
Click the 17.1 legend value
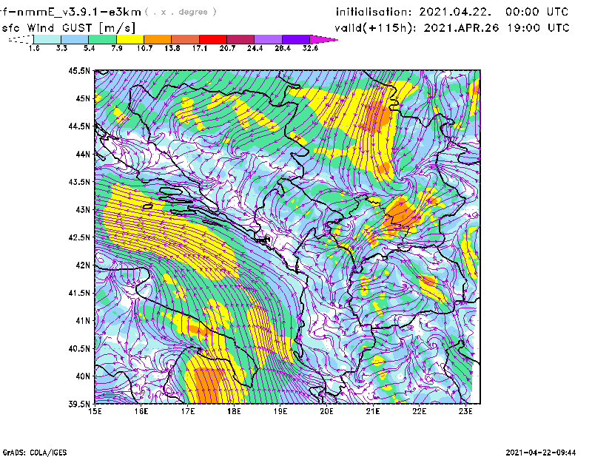[x=199, y=48]
